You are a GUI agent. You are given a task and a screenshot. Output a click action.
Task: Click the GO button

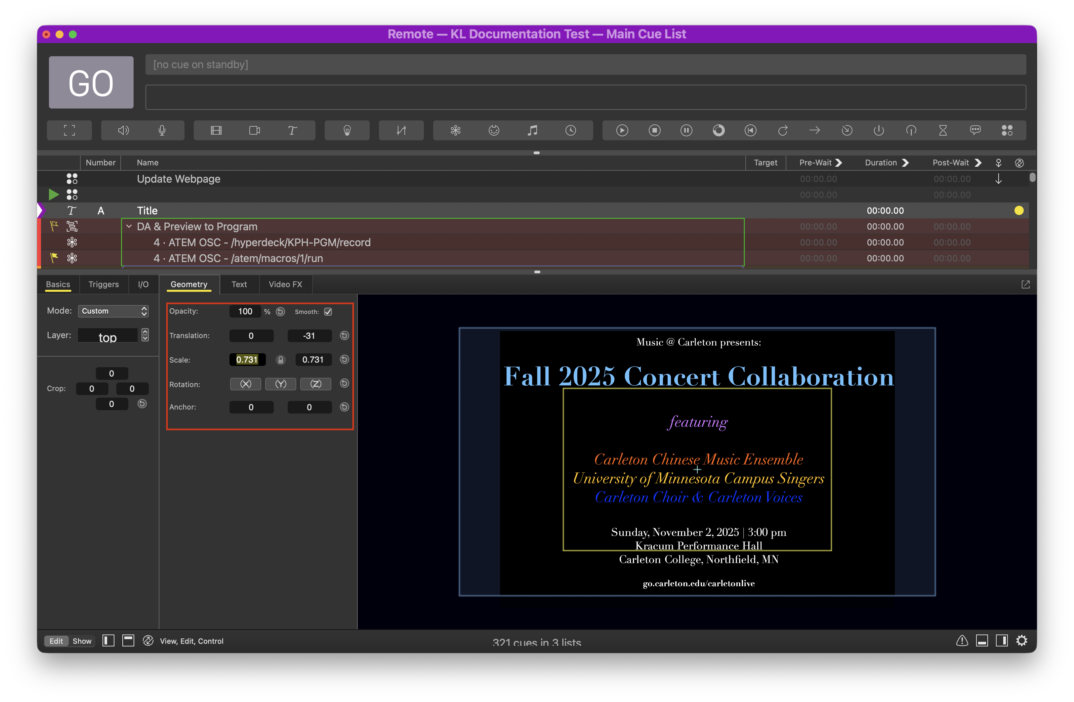(x=91, y=83)
